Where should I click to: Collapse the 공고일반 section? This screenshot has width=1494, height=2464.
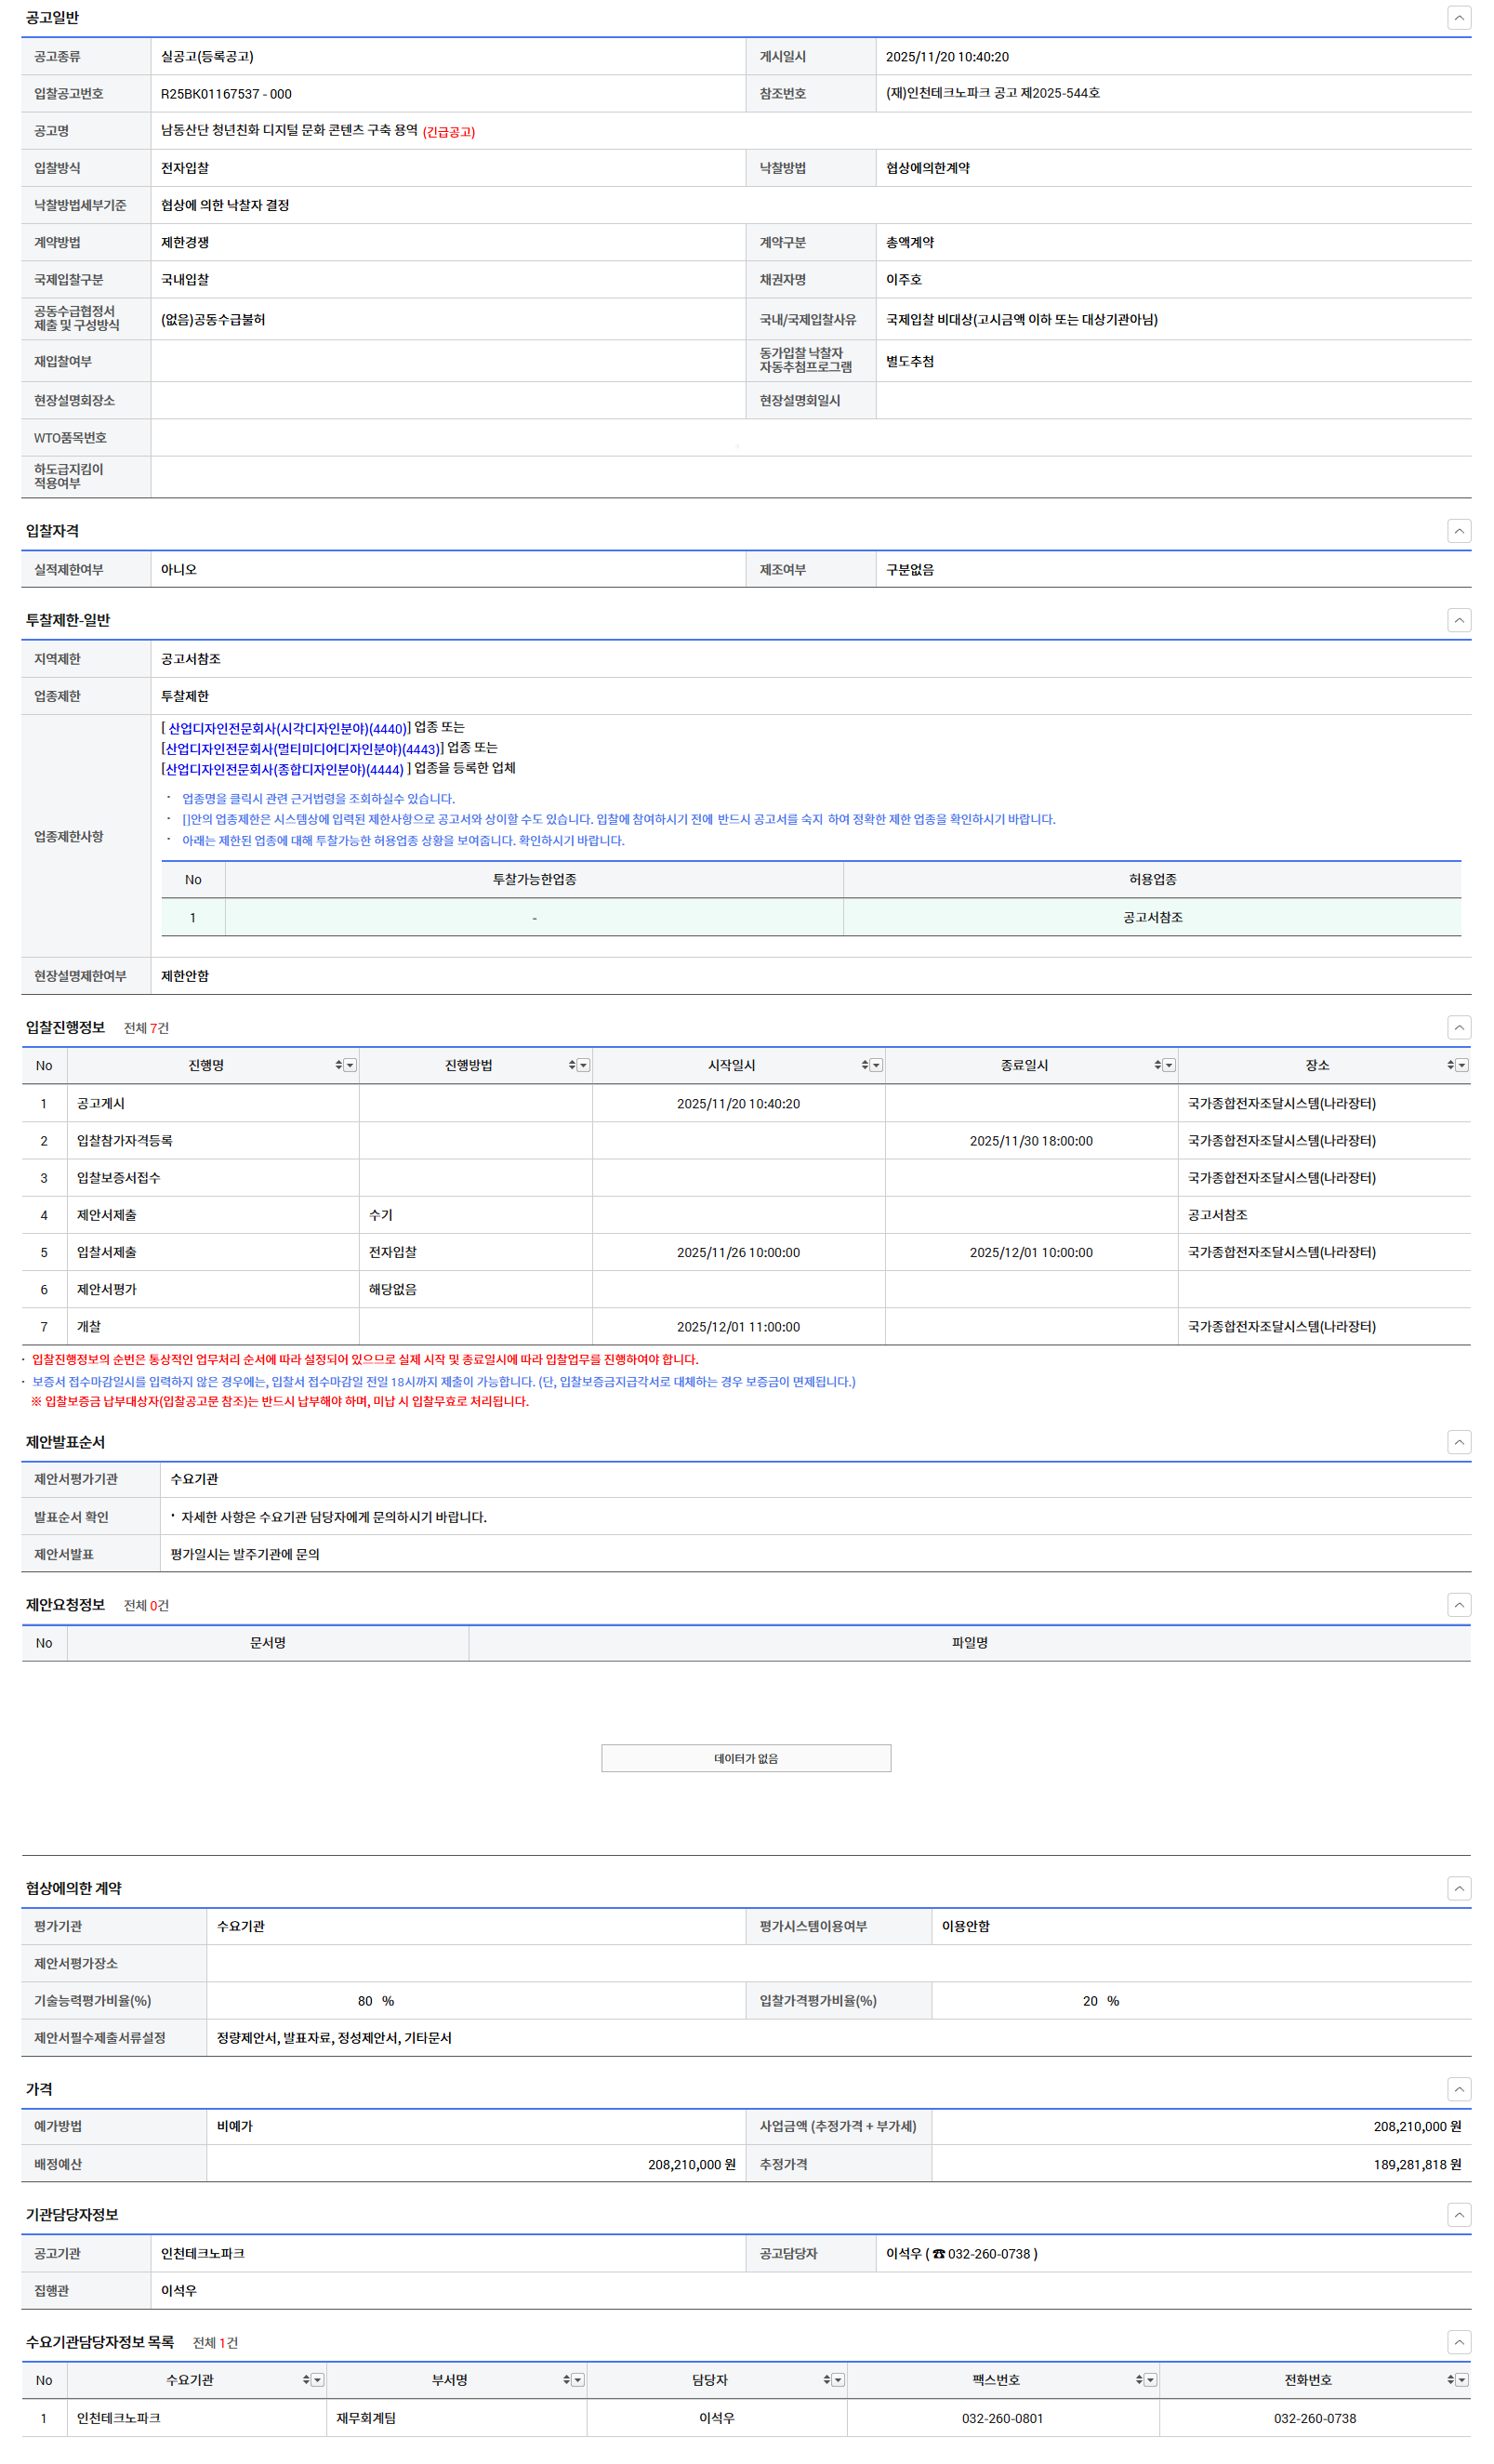(x=1458, y=18)
